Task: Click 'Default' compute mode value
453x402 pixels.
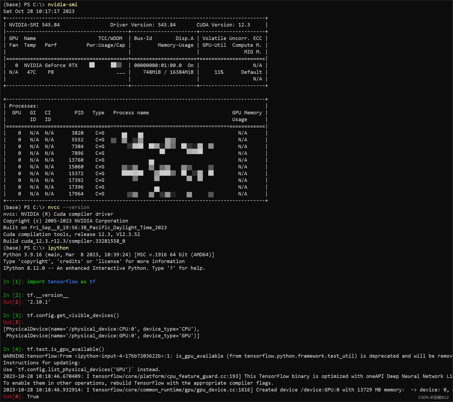Action: click(x=252, y=72)
